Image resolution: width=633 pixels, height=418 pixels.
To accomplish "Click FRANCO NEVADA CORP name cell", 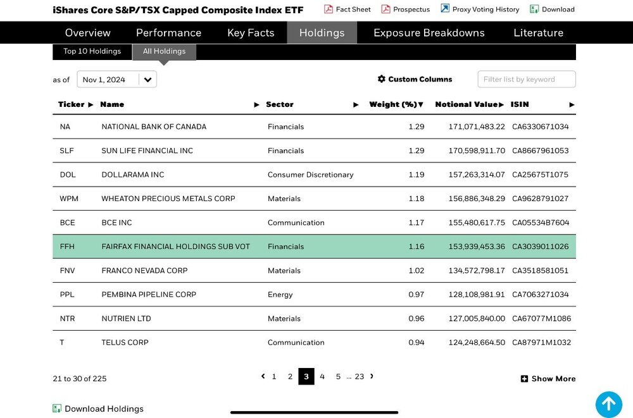I will point(144,271).
